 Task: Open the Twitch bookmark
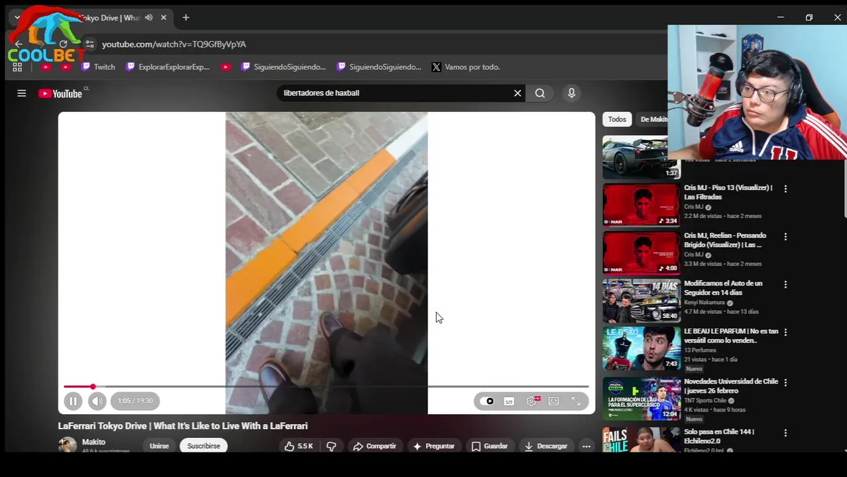98,67
